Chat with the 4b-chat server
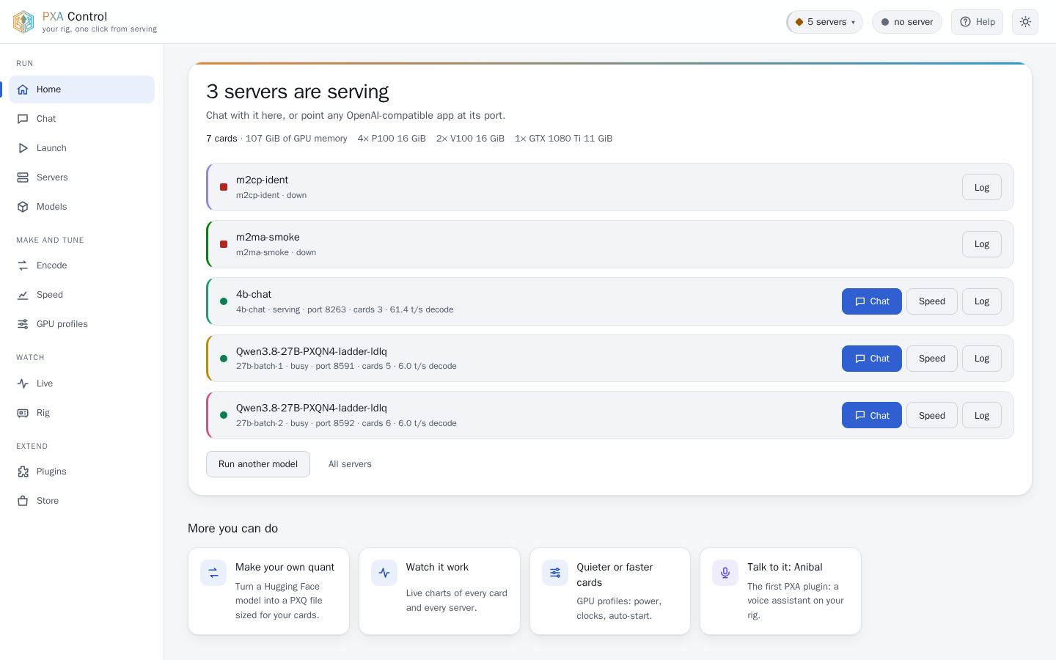1056x660 pixels. pos(872,301)
